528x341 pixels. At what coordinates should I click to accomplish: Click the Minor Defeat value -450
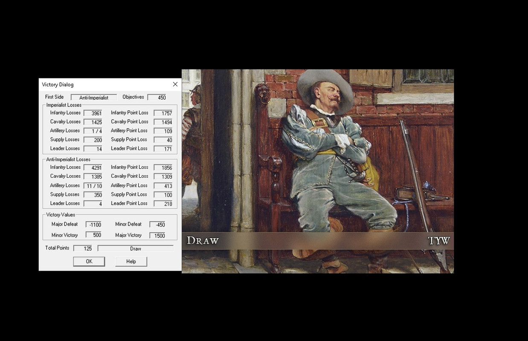[x=157, y=225]
